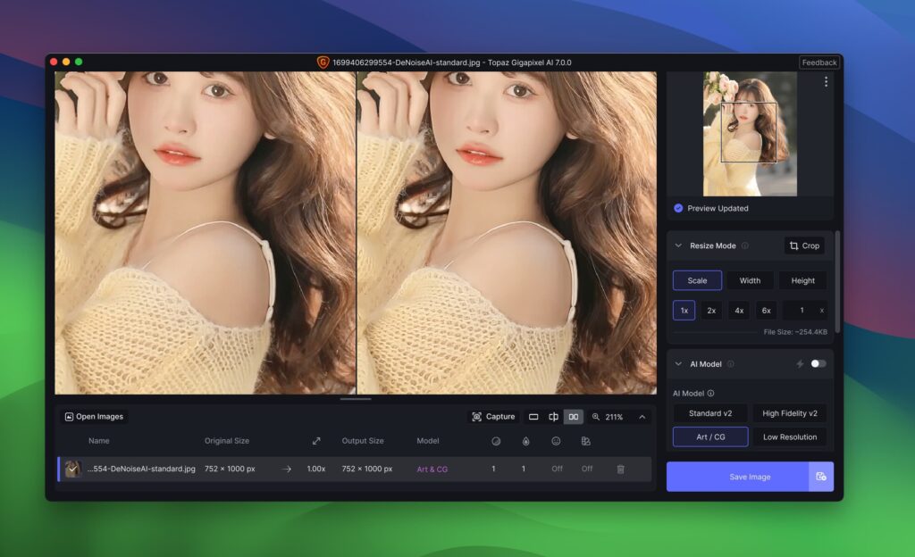Switch resize mode to Height
915x557 pixels.
click(802, 279)
